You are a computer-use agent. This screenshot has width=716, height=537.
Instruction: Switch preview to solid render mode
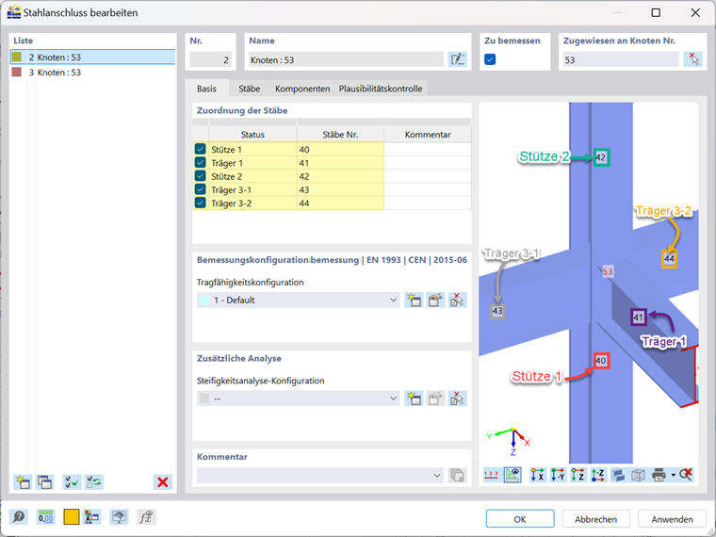pyautogui.click(x=618, y=475)
